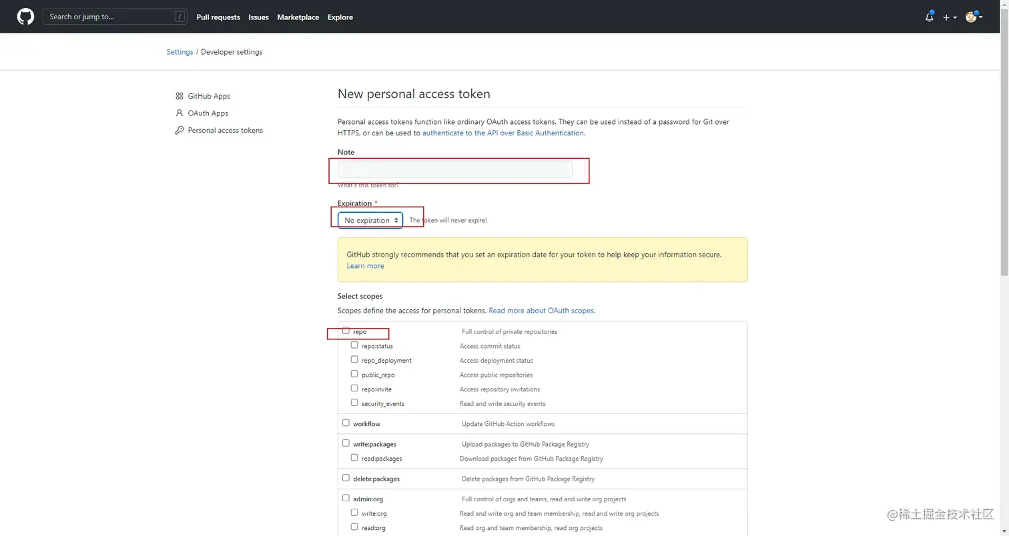Enable the repo scope checkbox
1009x536 pixels.
(346, 331)
